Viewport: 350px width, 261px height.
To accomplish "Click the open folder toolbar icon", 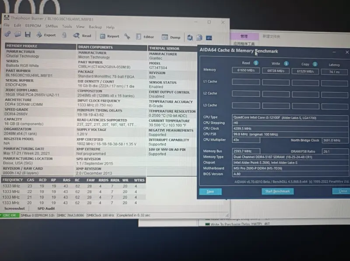I will pos(17,34).
